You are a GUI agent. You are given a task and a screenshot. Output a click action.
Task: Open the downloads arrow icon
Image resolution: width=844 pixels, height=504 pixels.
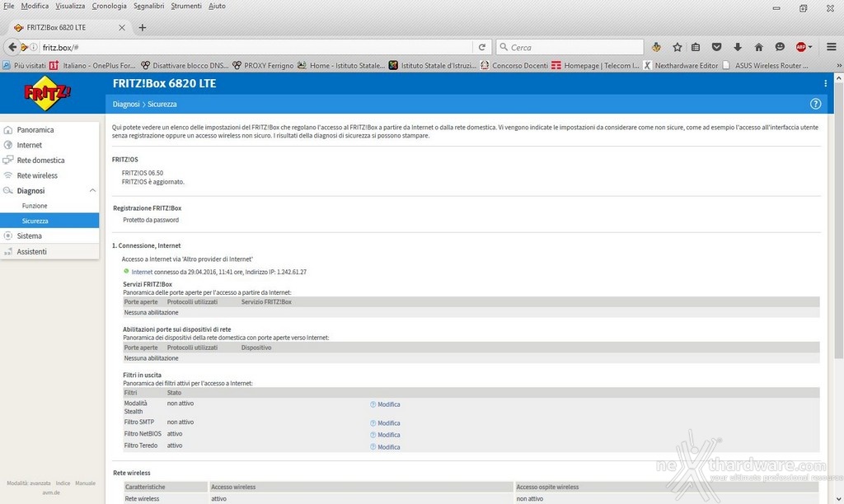738,47
